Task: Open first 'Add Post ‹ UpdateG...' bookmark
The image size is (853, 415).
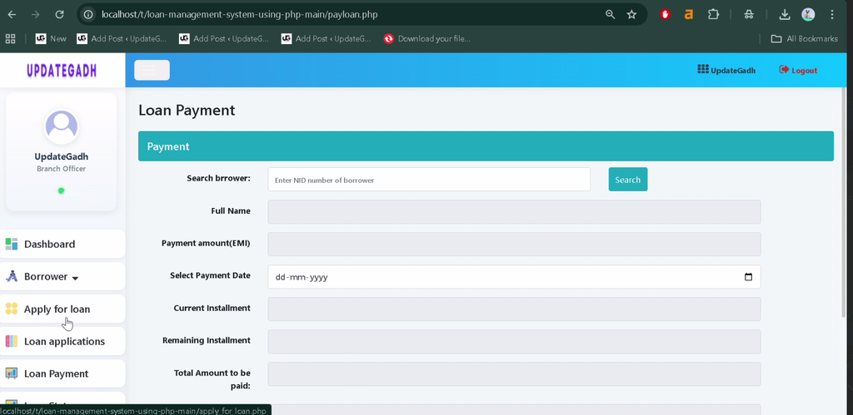Action: point(122,38)
